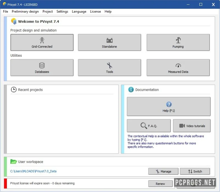Screen dimensions: 220x192
Task: Click the green folder User workspace icon
Action: [13, 162]
